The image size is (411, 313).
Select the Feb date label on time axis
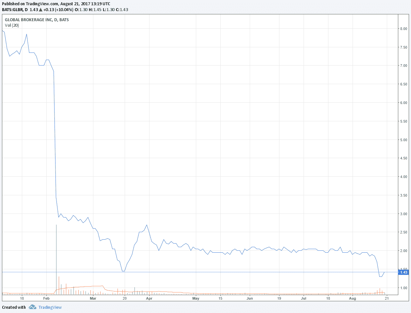[46, 298]
